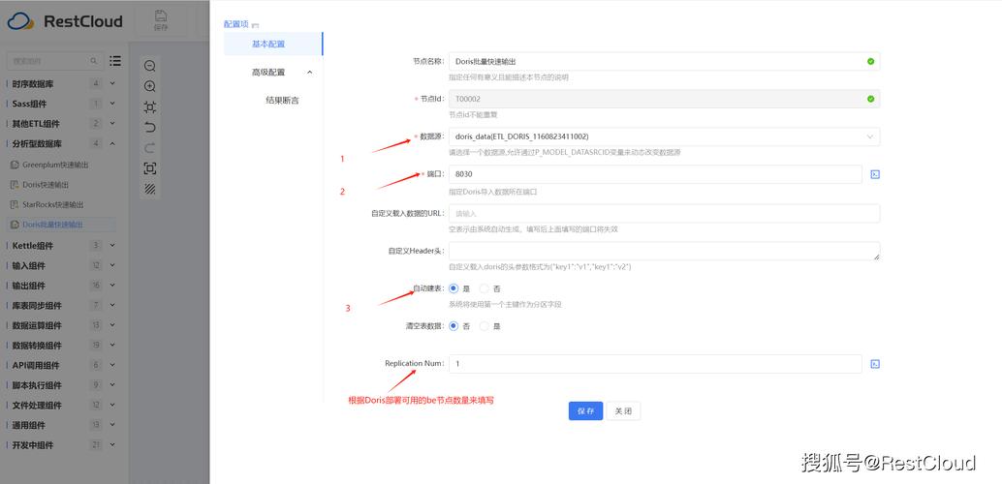Expand 通用组件 category
Viewport: 1002px width, 484px height.
click(112, 425)
